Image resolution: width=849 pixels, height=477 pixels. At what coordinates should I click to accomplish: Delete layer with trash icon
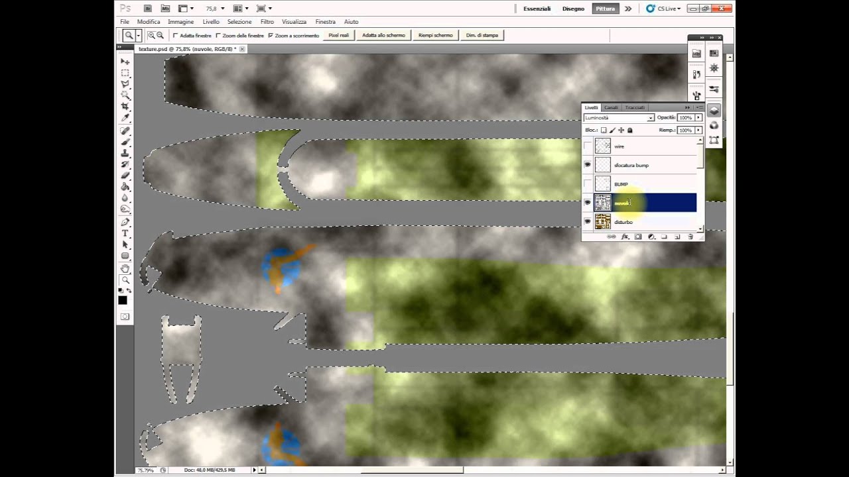(x=690, y=237)
